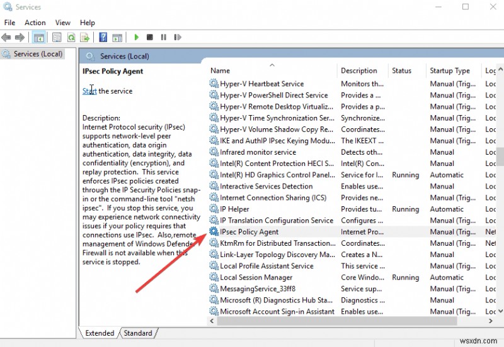Image resolution: width=504 pixels, height=347 pixels.
Task: Select Microsoft (R) Diagnostics Hub service name
Action: pos(276,300)
